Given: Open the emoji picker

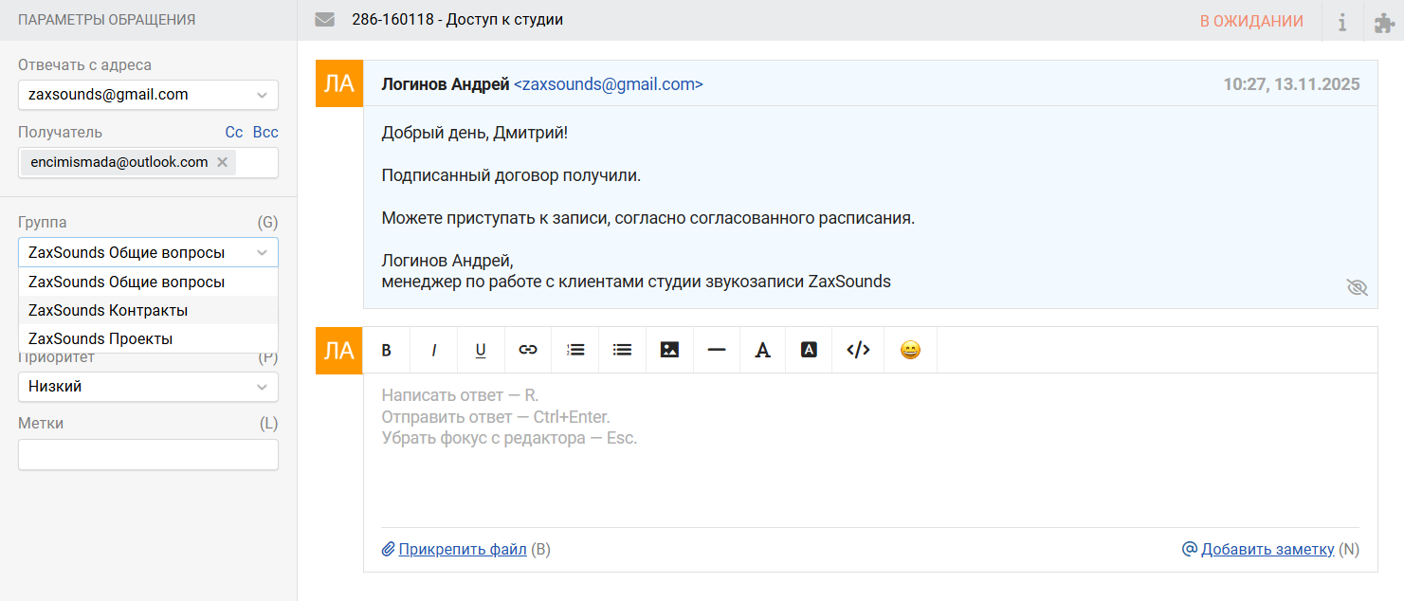Looking at the screenshot, I should click(910, 350).
